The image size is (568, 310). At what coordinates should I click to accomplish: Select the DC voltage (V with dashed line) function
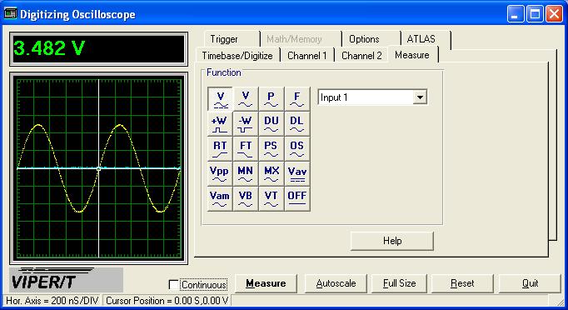(220, 99)
